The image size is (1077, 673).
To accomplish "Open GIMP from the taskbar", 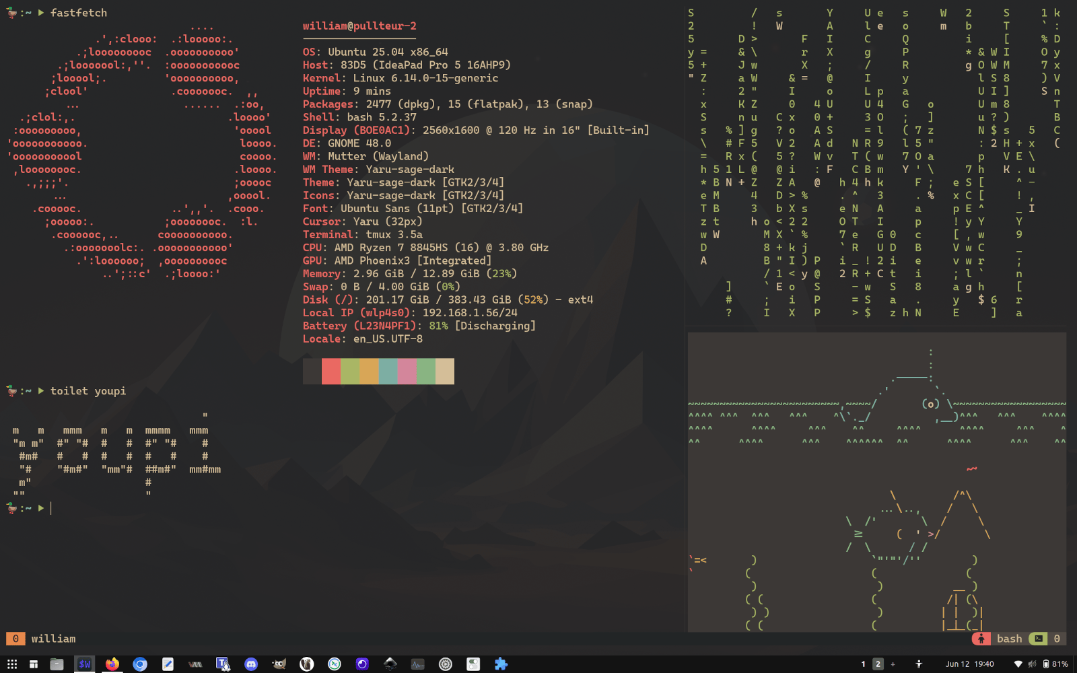I will click(277, 665).
